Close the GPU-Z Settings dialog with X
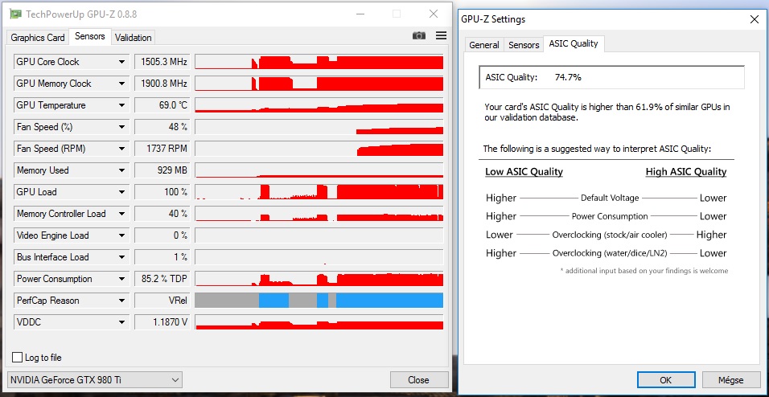The image size is (769, 397). (755, 19)
